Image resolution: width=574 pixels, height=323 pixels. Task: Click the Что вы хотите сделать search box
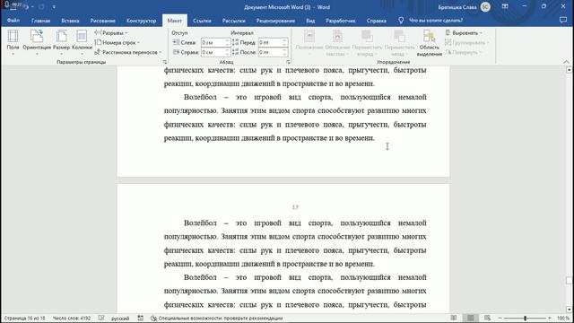tap(436, 21)
